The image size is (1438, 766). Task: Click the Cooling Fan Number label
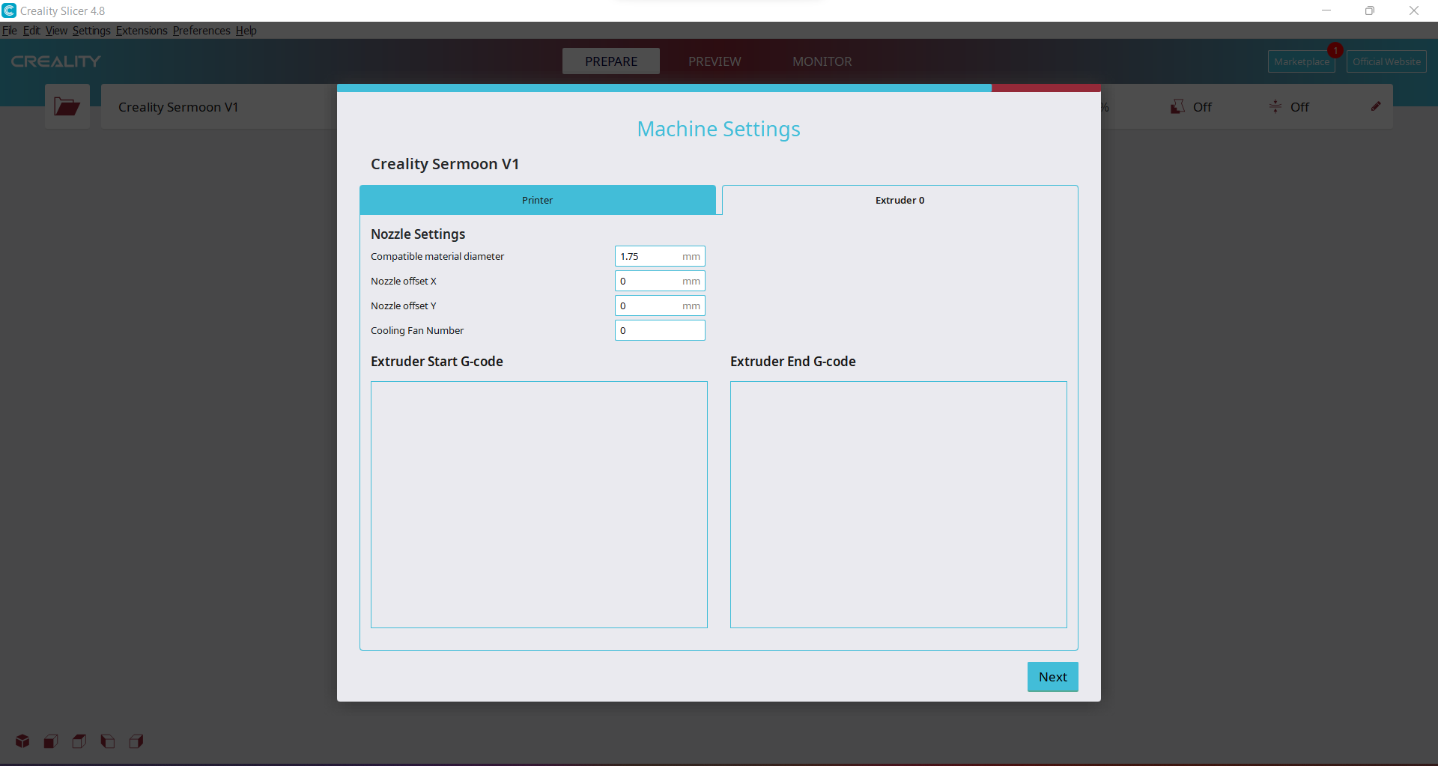417,330
